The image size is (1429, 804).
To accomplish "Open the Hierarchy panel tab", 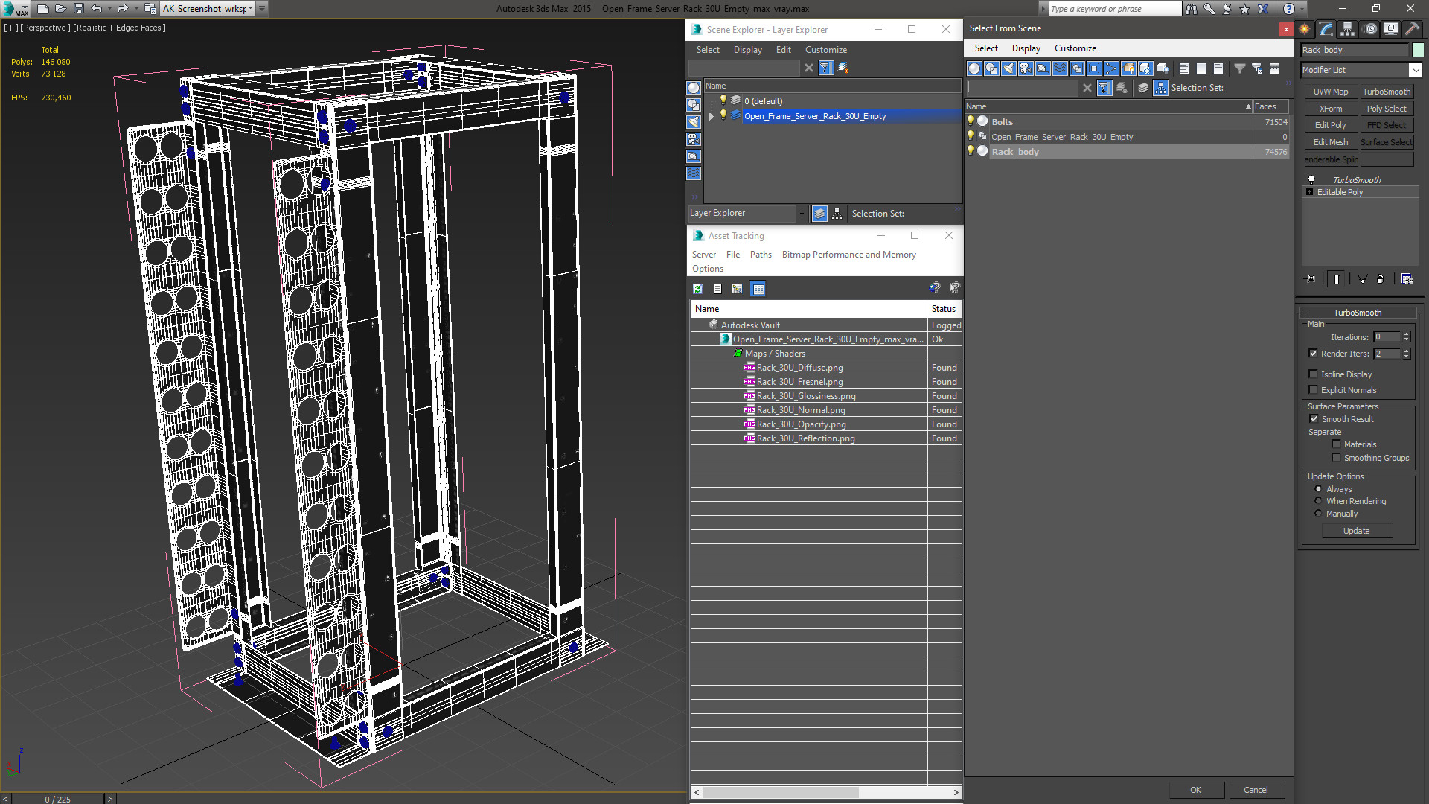I will (1348, 29).
